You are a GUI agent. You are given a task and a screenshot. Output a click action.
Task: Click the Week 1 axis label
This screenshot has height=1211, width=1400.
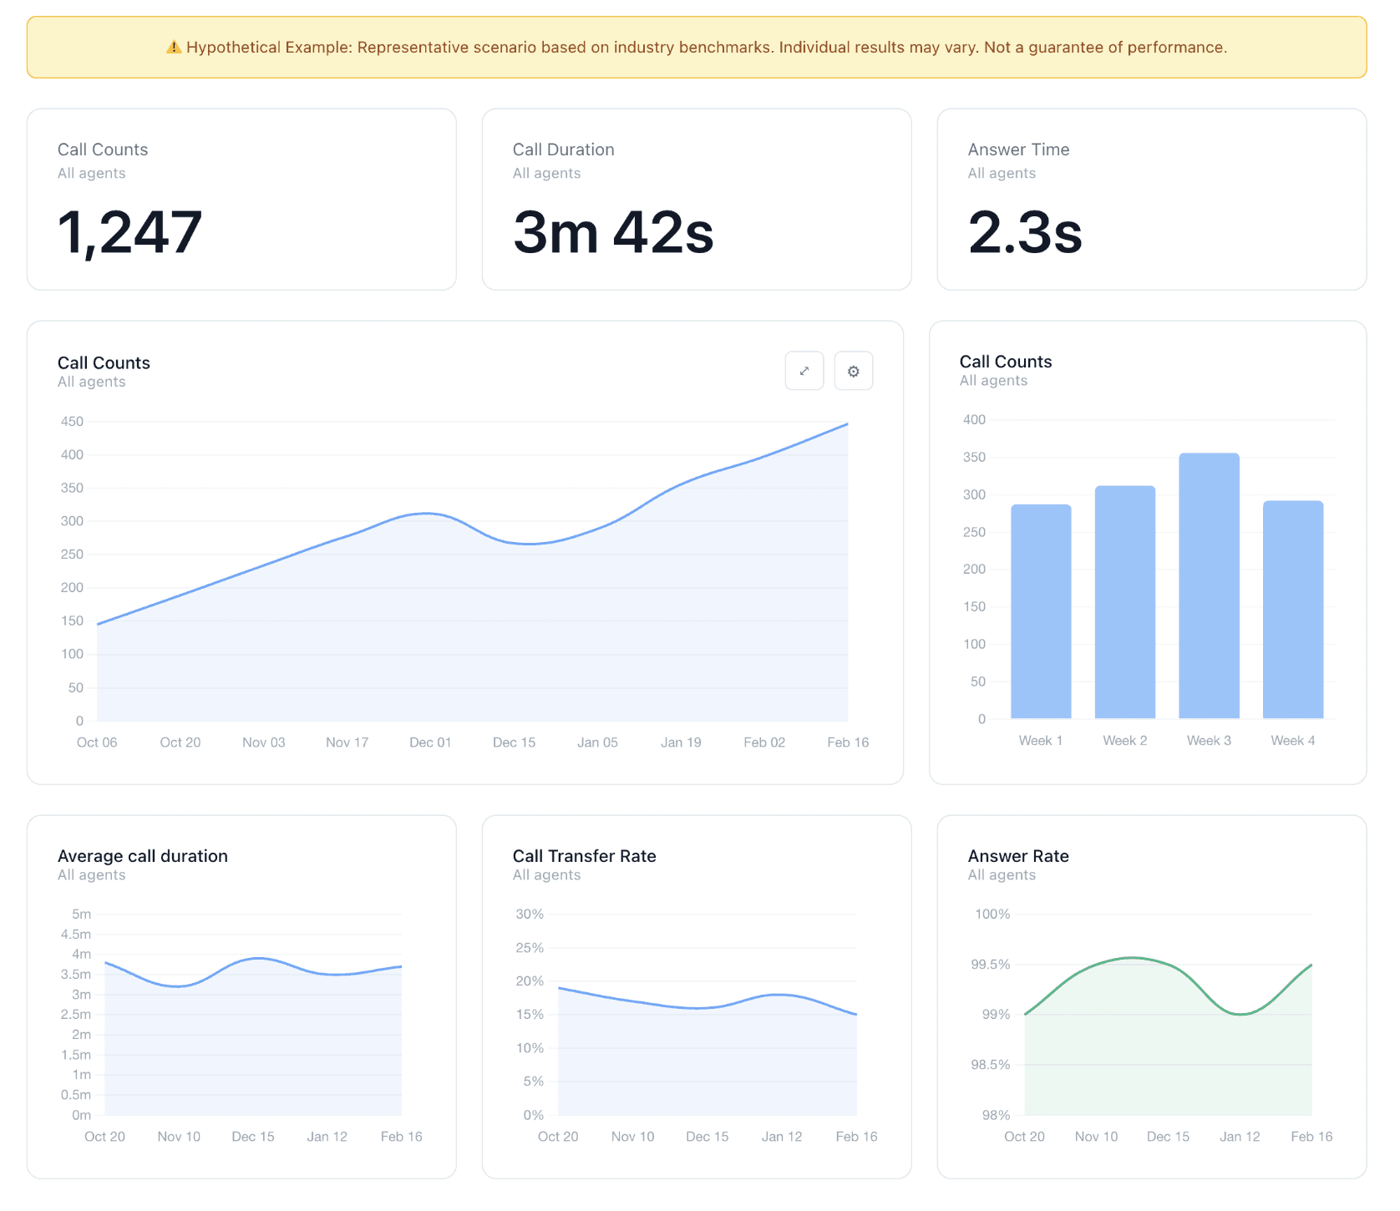tap(1041, 741)
